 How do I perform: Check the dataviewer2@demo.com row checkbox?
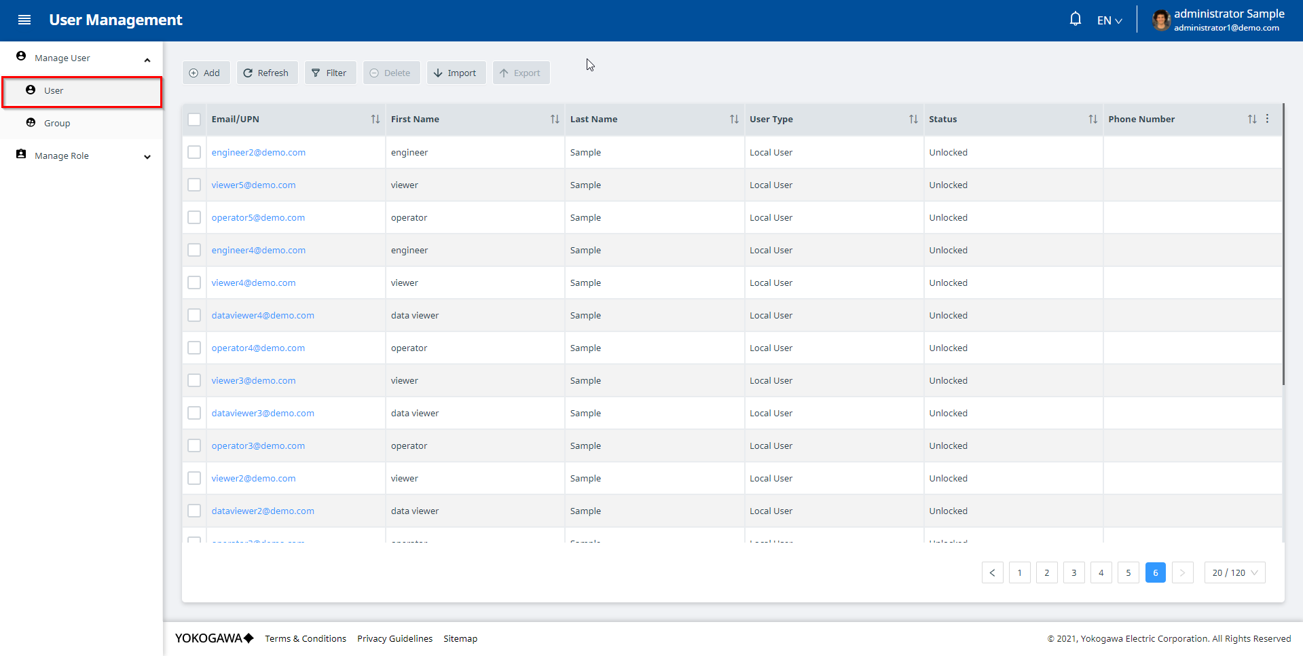[x=194, y=511]
